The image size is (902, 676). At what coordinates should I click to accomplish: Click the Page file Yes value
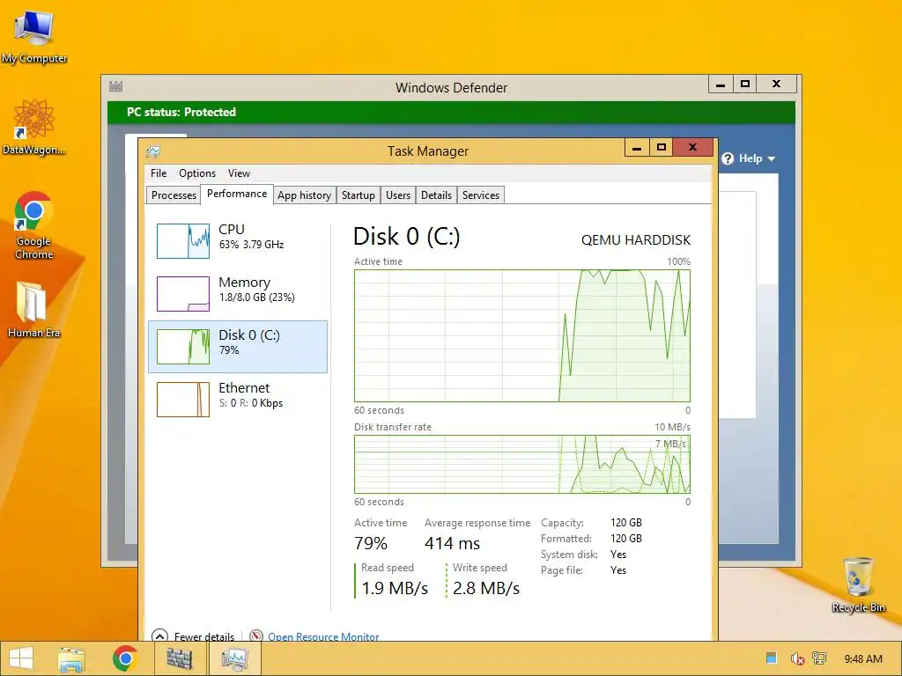pos(618,570)
